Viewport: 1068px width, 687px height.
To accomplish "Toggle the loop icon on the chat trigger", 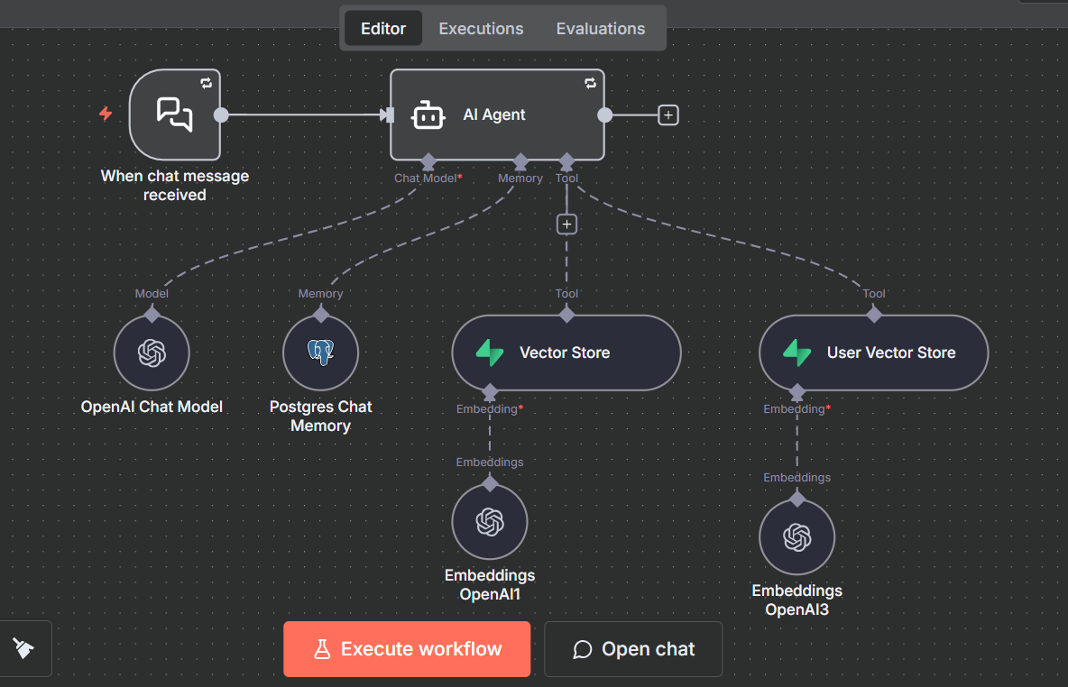I will [207, 83].
